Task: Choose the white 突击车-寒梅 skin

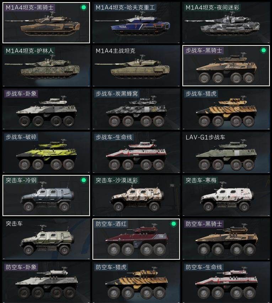Action: click(x=226, y=195)
